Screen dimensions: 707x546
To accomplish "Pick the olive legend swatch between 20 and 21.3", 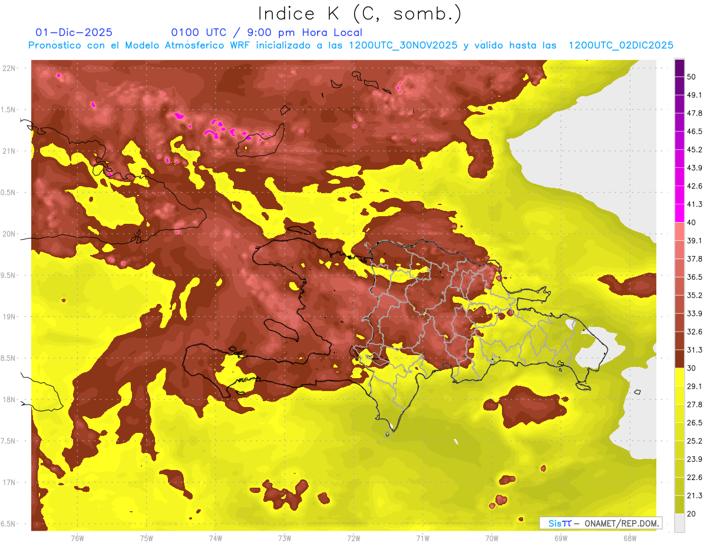I will tap(679, 505).
